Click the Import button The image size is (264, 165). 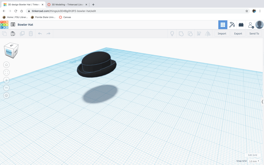click(x=222, y=34)
